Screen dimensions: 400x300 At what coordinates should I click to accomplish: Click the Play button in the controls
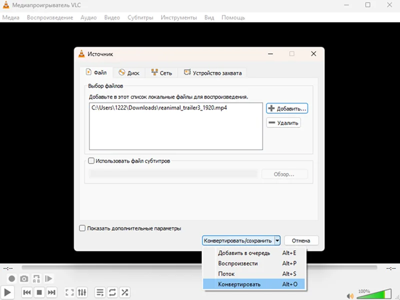(x=7, y=292)
